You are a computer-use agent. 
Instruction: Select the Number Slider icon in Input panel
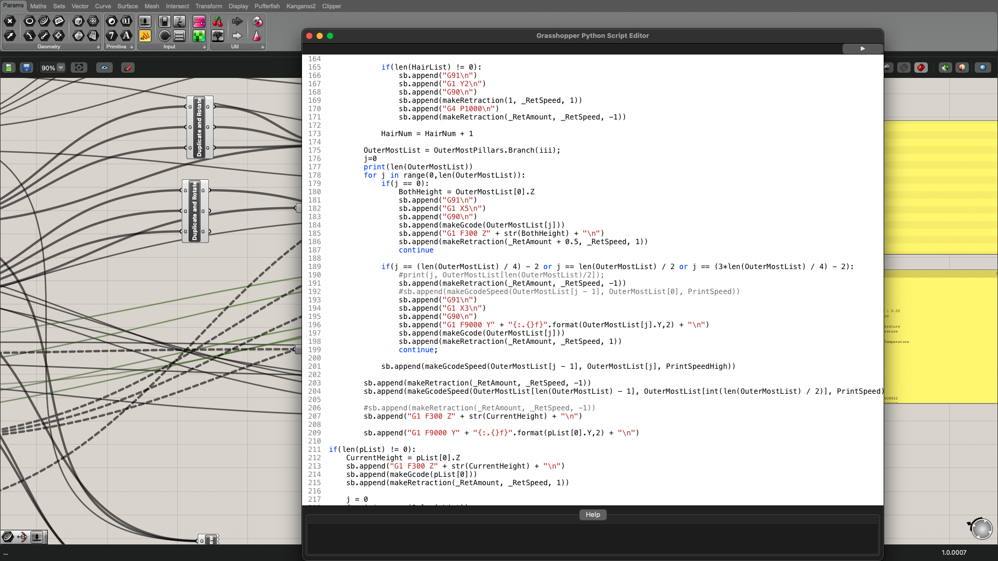(x=145, y=21)
